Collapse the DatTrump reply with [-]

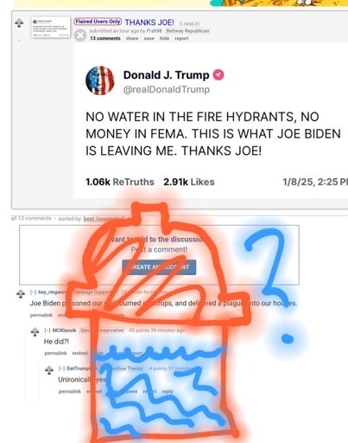(61, 369)
